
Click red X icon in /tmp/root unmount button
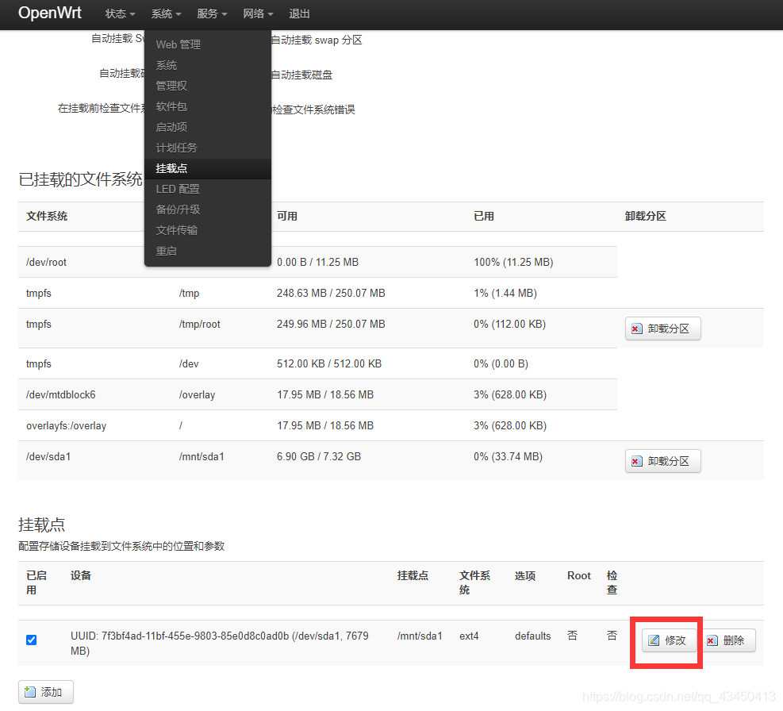[x=636, y=329]
